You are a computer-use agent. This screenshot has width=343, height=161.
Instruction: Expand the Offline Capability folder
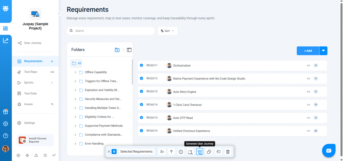coord(75,72)
